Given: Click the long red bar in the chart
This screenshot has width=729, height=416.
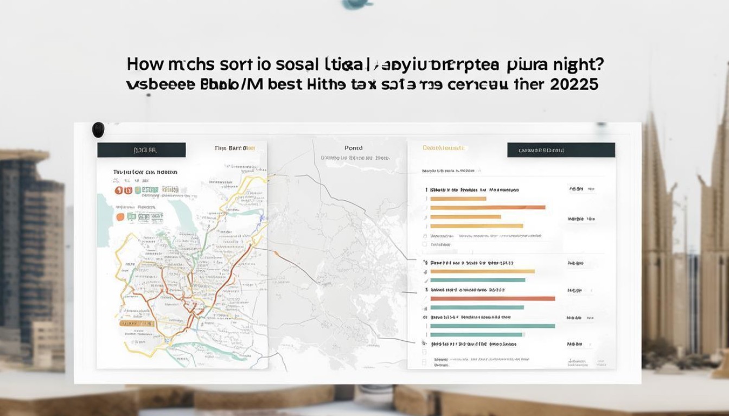Looking at the screenshot, I should [493, 298].
